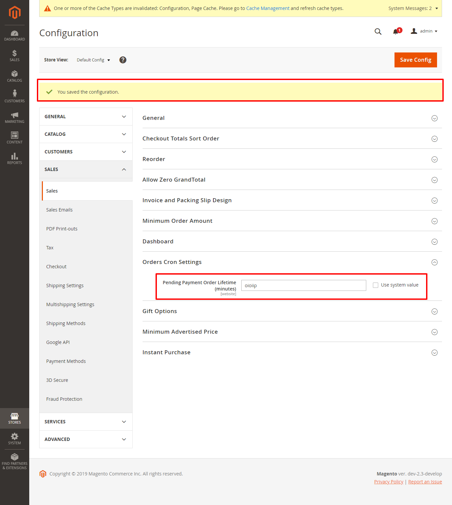Screen dimensions: 452x505
Task: Open the System gear icon
Action: pos(14,438)
